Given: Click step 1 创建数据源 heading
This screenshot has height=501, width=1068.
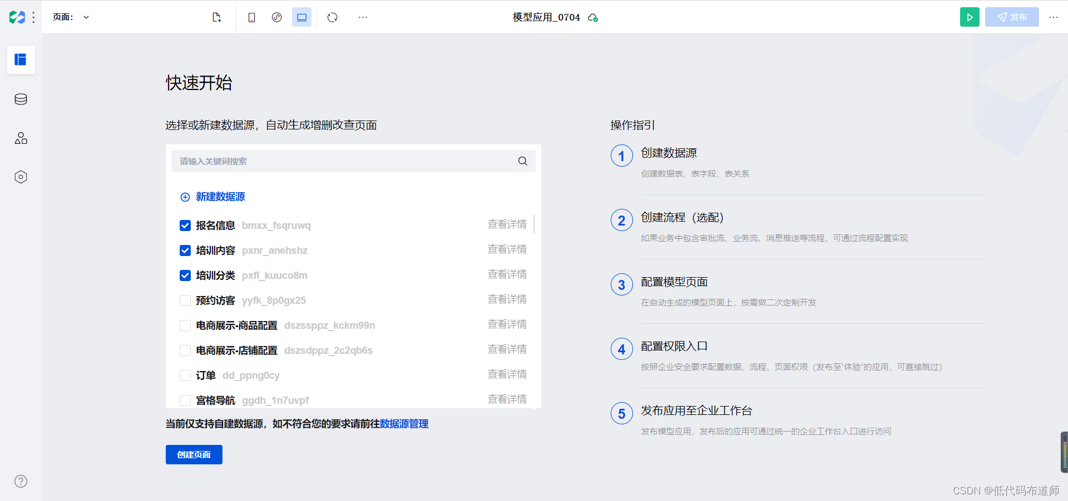Looking at the screenshot, I should [669, 153].
